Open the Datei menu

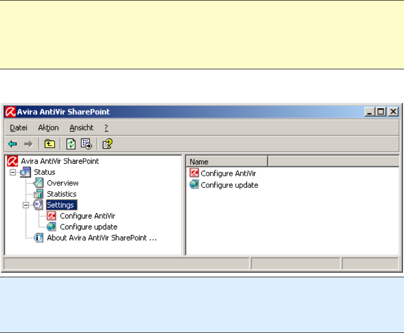click(19, 128)
